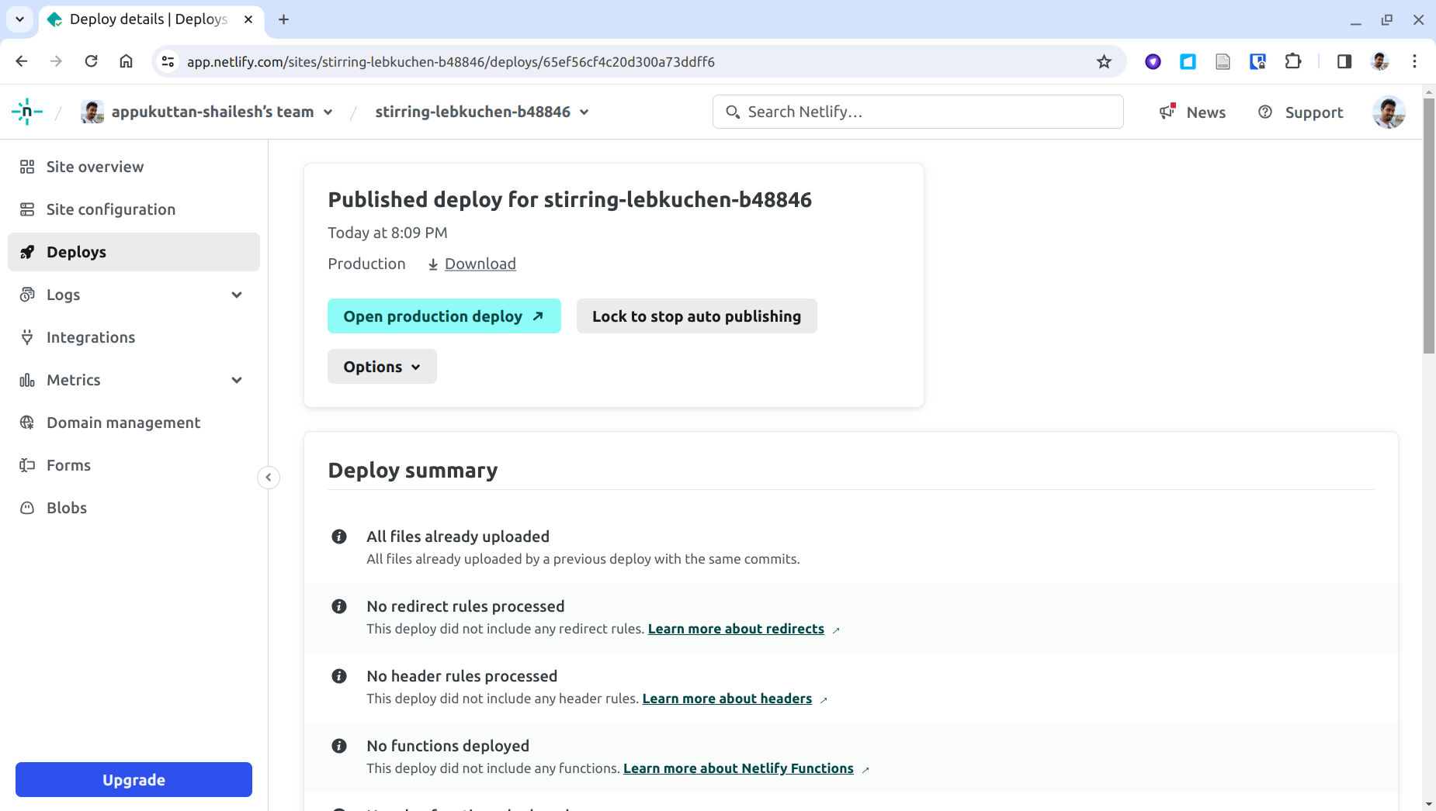Click the Support help icon

pyautogui.click(x=1265, y=112)
